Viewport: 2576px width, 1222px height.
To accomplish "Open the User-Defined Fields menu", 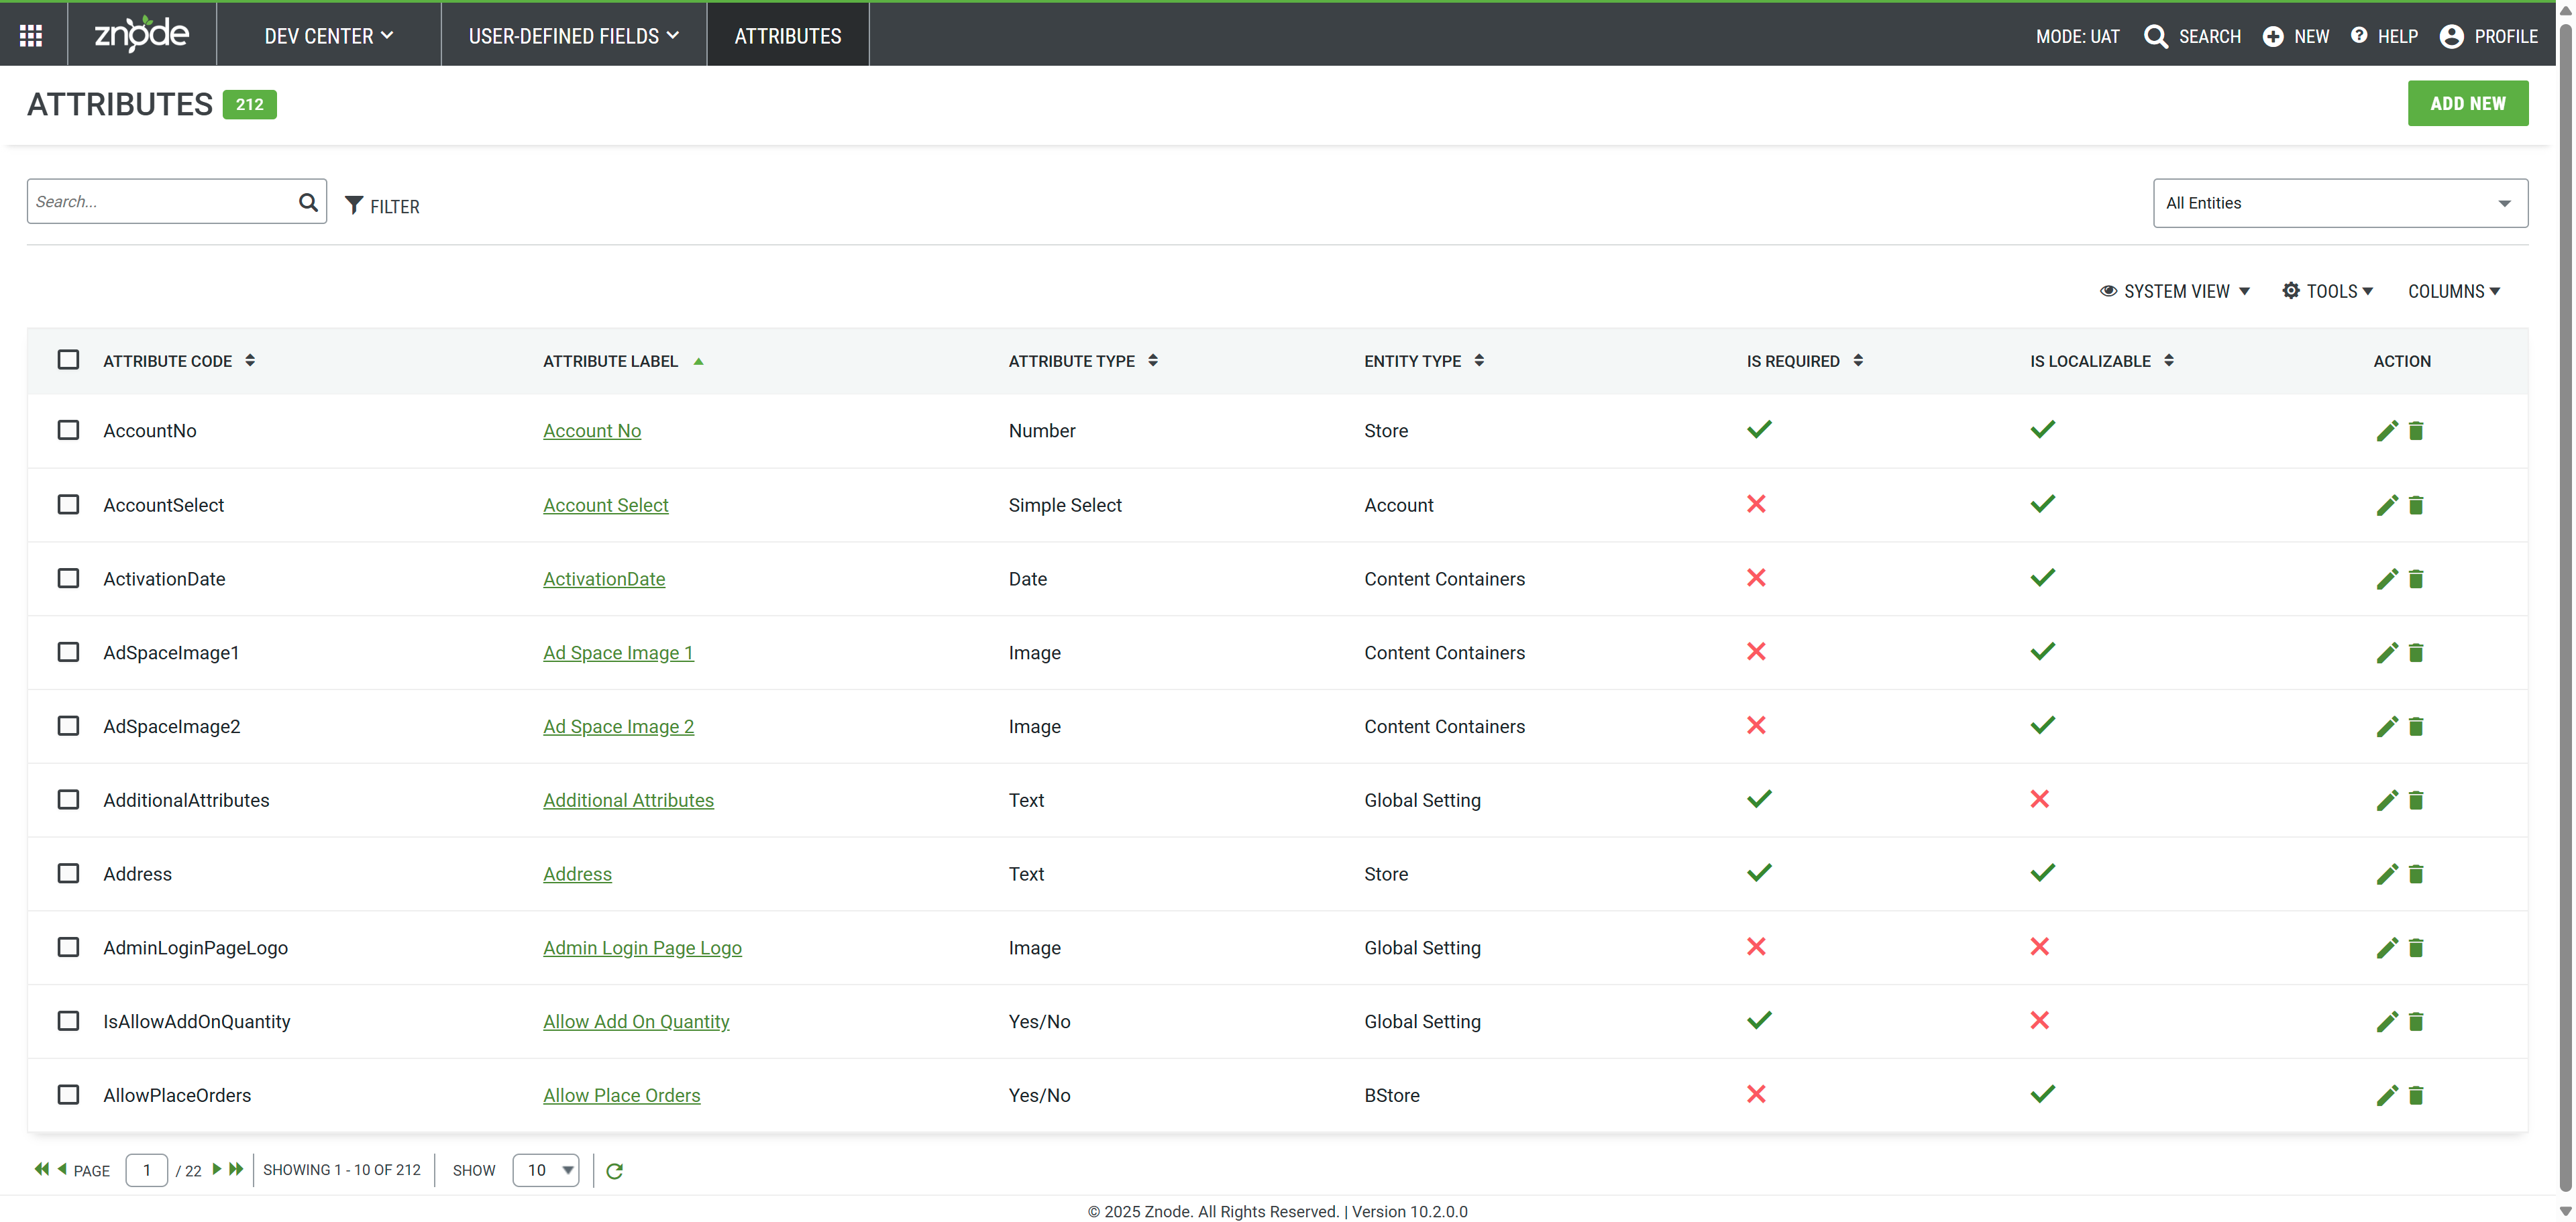I will [x=573, y=36].
